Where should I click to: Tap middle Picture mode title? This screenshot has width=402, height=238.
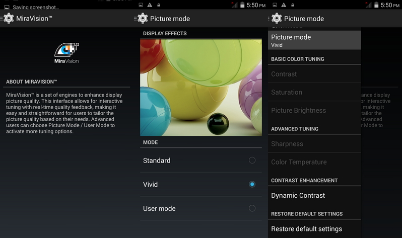coord(170,19)
